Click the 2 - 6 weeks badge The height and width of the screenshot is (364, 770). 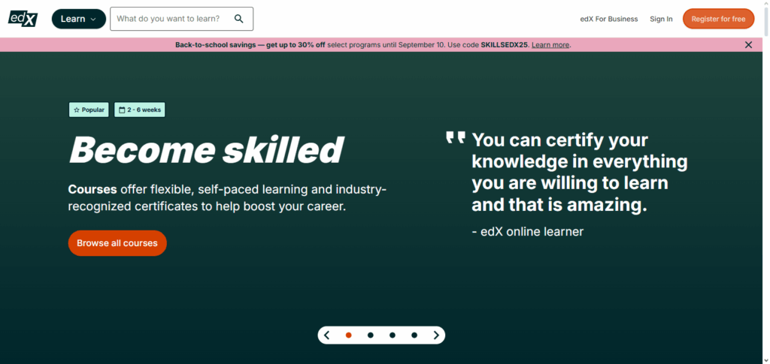pyautogui.click(x=139, y=110)
